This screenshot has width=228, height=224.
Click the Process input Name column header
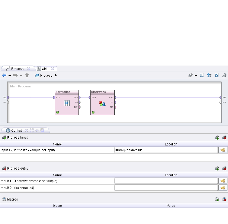point(57,144)
